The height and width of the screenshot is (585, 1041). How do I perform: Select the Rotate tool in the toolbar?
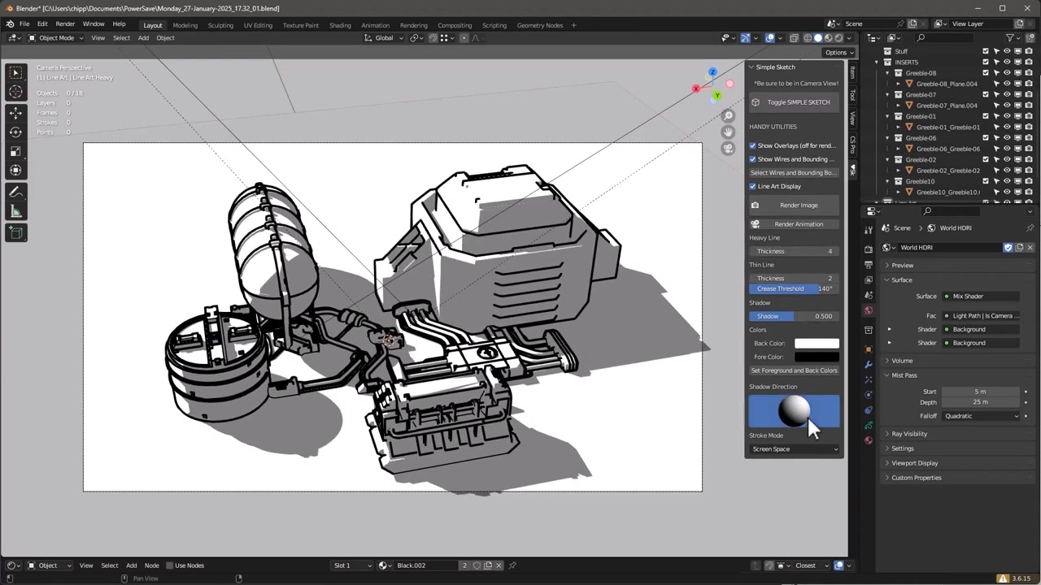coord(15,132)
